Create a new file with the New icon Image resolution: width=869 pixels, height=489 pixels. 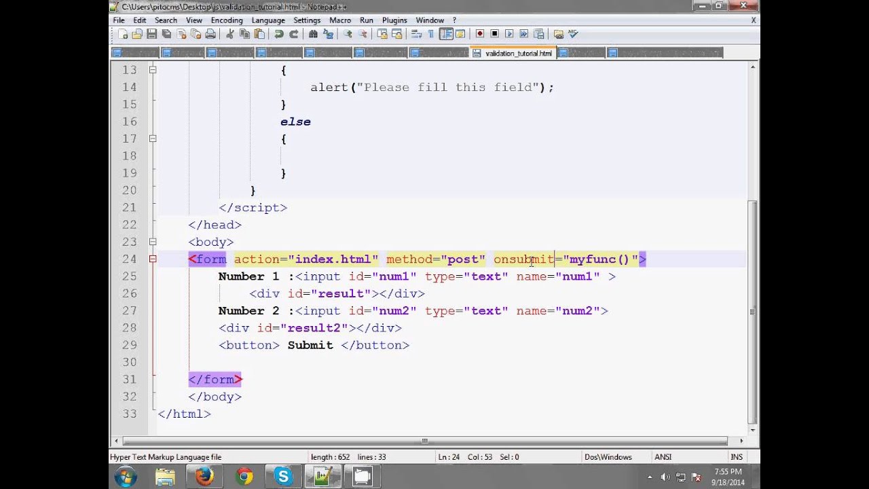pos(123,34)
